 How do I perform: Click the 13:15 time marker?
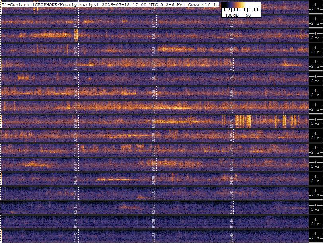click(76, 52)
